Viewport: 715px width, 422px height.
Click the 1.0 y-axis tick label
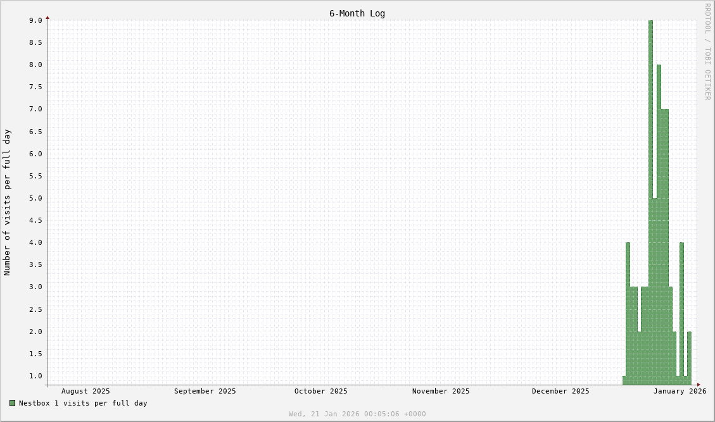(35, 376)
